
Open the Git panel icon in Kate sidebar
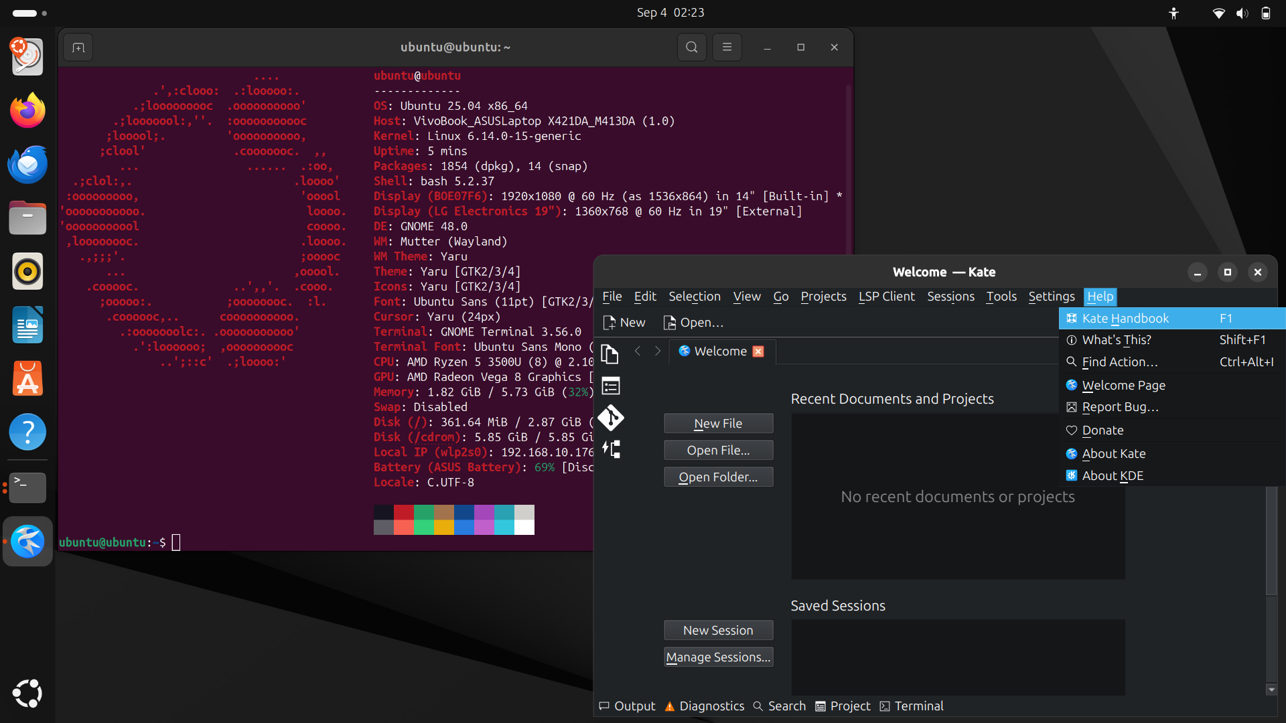[x=611, y=418]
